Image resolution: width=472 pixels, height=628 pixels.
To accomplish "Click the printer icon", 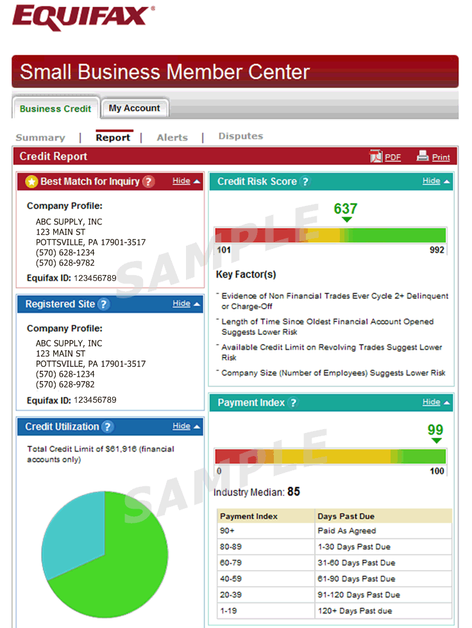I will pyautogui.click(x=423, y=155).
